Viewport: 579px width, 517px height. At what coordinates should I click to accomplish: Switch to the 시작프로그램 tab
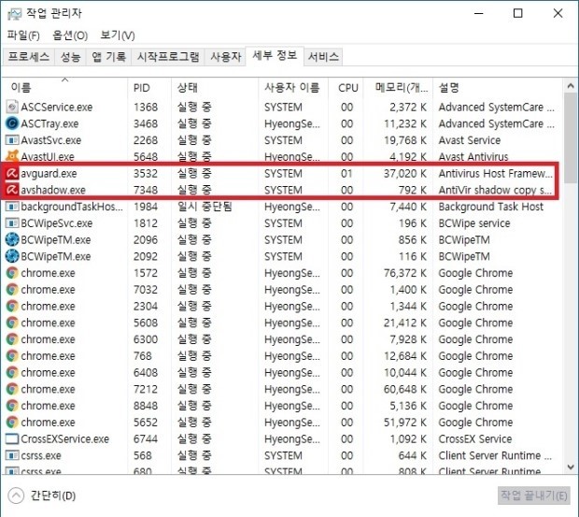point(168,56)
